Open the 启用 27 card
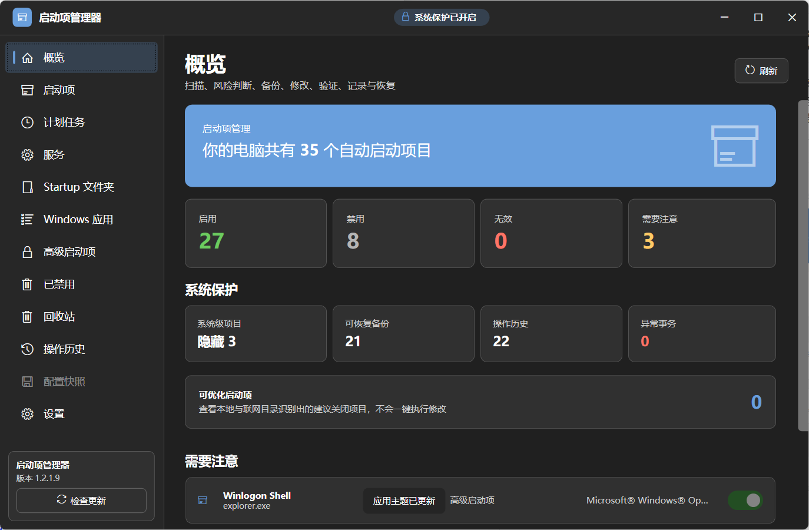Image resolution: width=809 pixels, height=530 pixels. (x=256, y=233)
